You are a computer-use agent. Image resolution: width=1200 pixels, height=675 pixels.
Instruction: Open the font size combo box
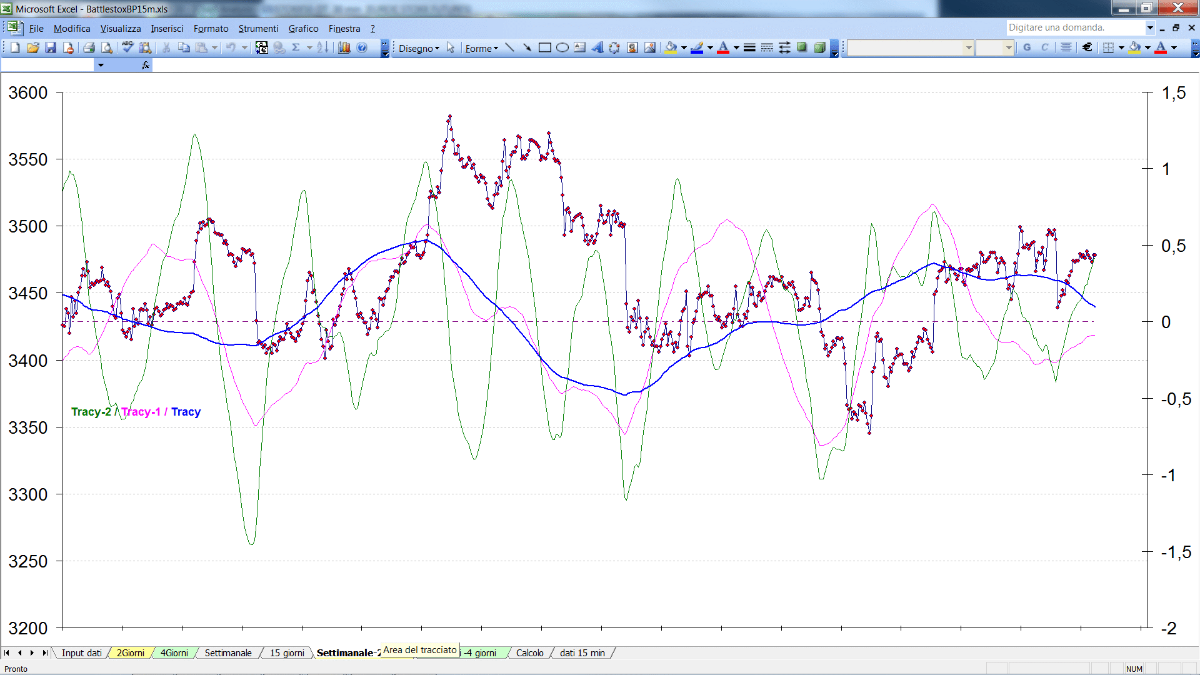coord(994,47)
